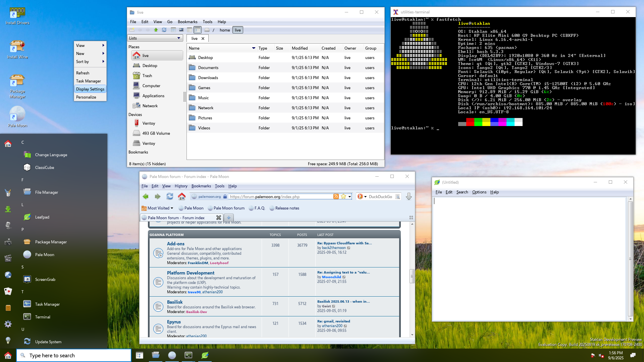Reload folder in file manager toolbar
The image size is (644, 362).
pos(164,30)
